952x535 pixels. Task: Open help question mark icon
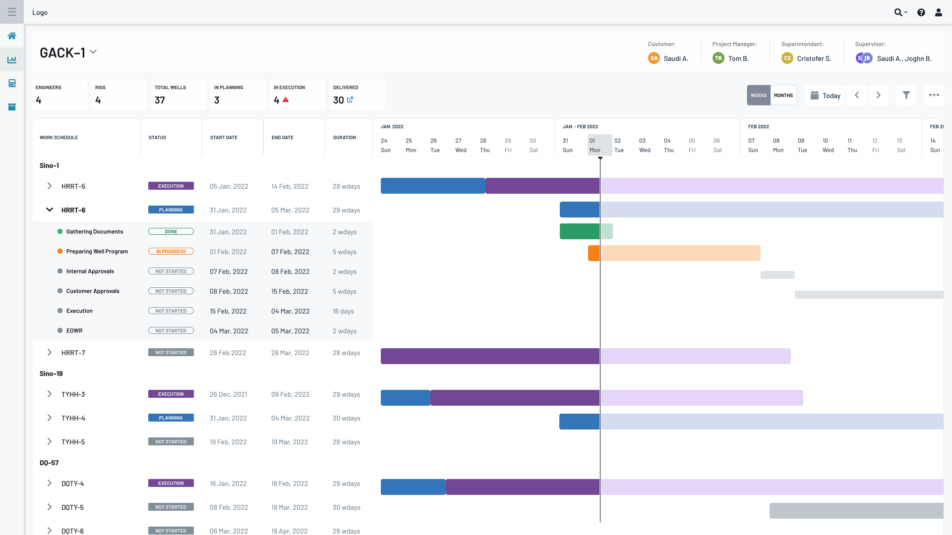pos(921,12)
